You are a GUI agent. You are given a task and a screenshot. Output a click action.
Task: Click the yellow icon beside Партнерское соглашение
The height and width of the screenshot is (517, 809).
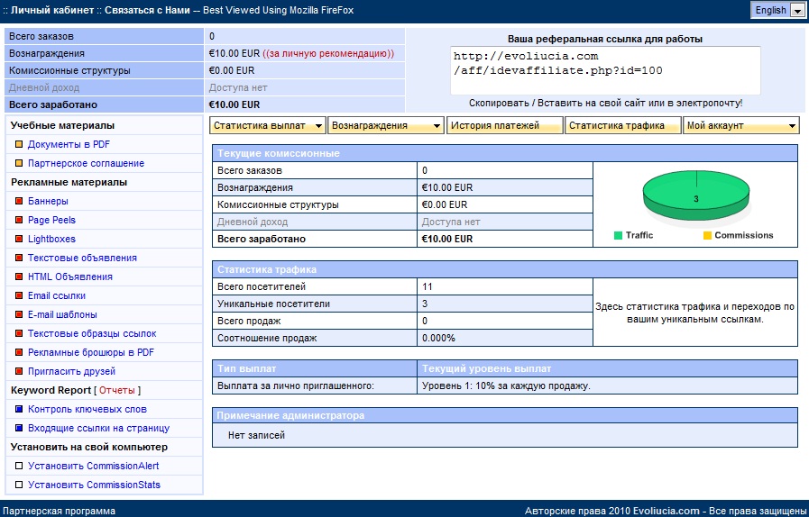point(19,163)
